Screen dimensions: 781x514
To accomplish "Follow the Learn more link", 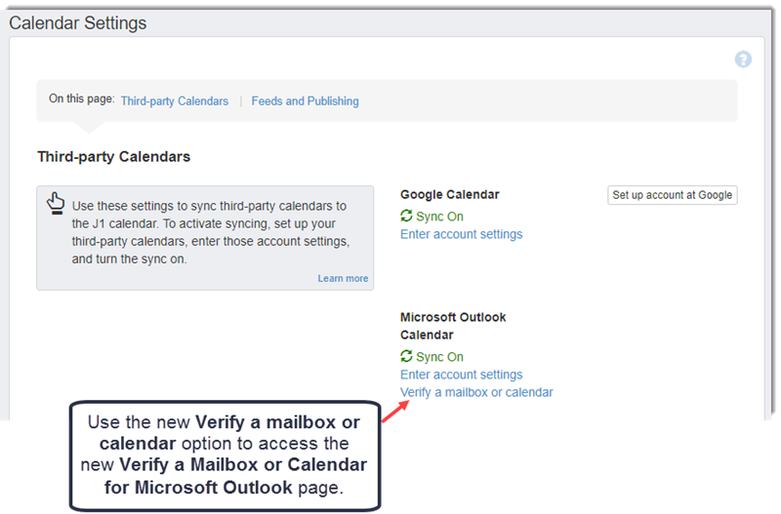I will [343, 278].
